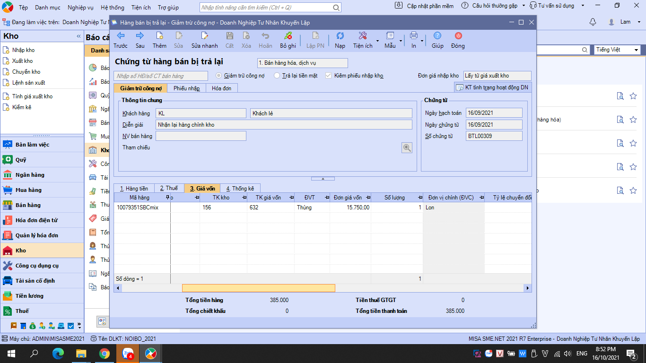
Task: Open Edge browser from the taskbar
Action: tap(58, 353)
